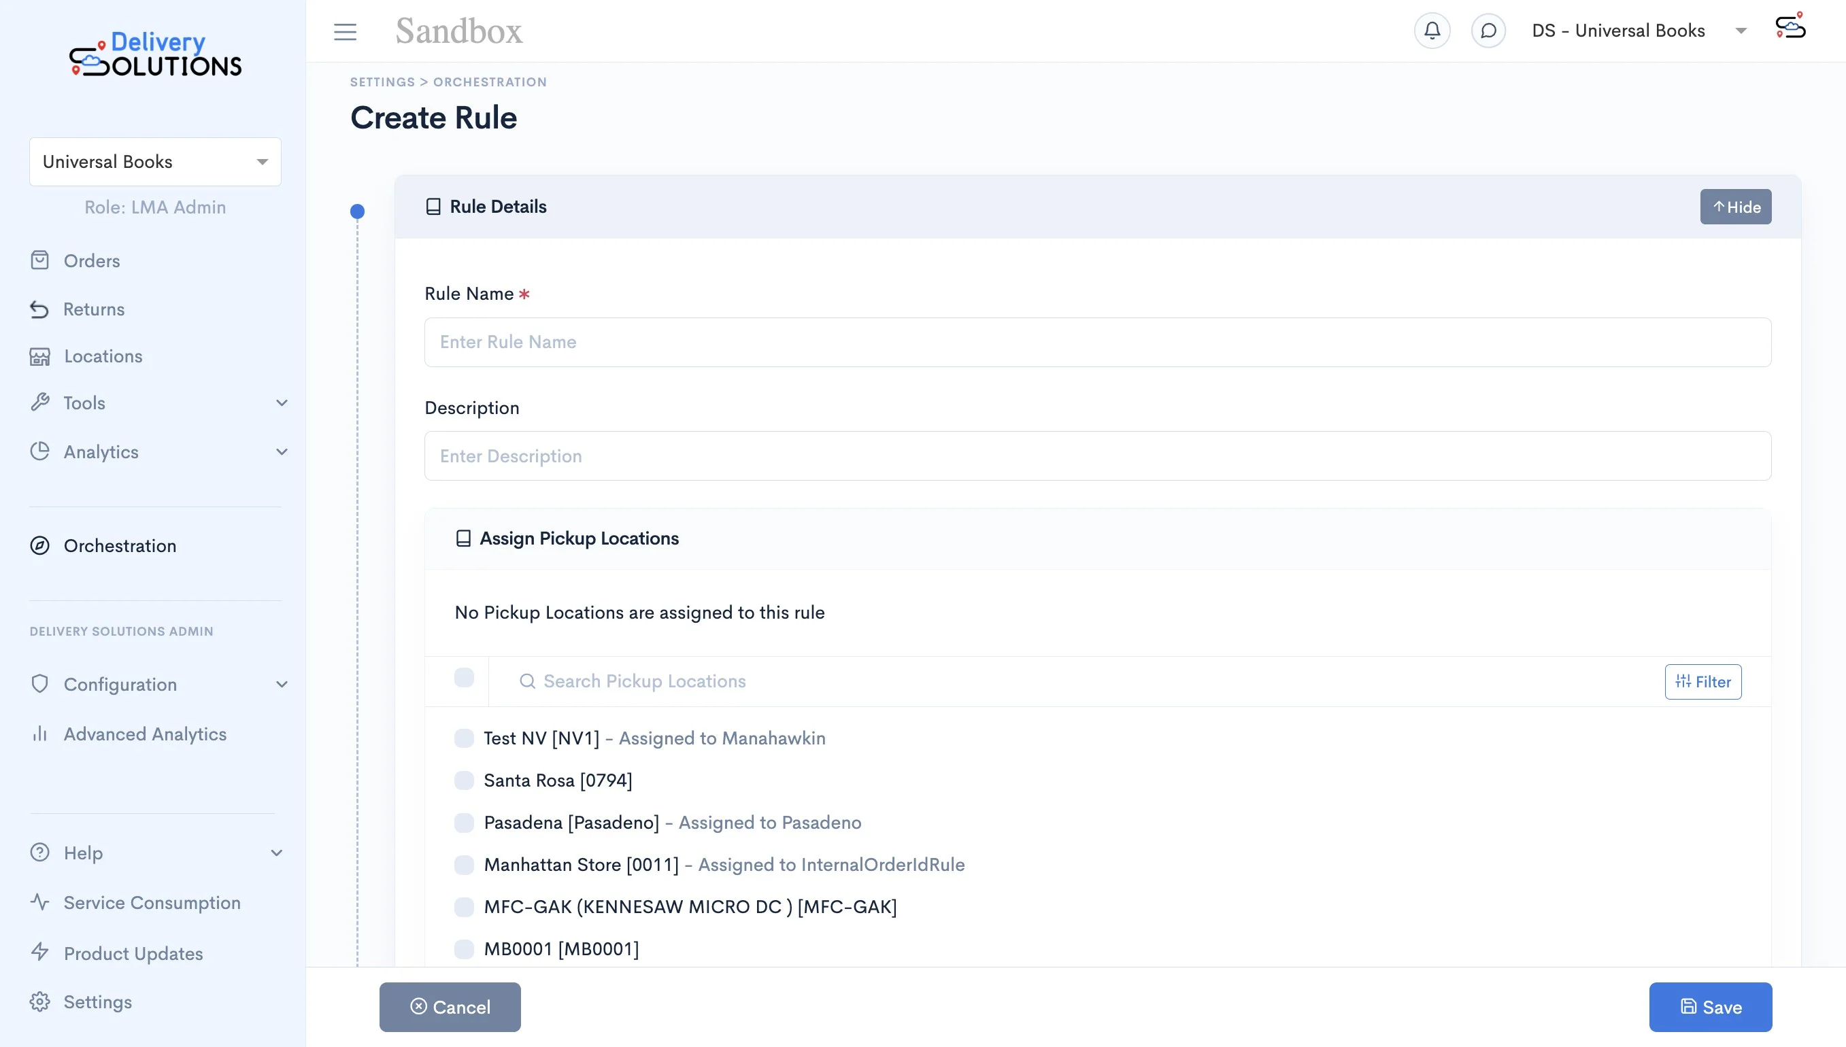Check the MFC-GAK Kennesaw Micro DC location
1846x1047 pixels.
[464, 907]
